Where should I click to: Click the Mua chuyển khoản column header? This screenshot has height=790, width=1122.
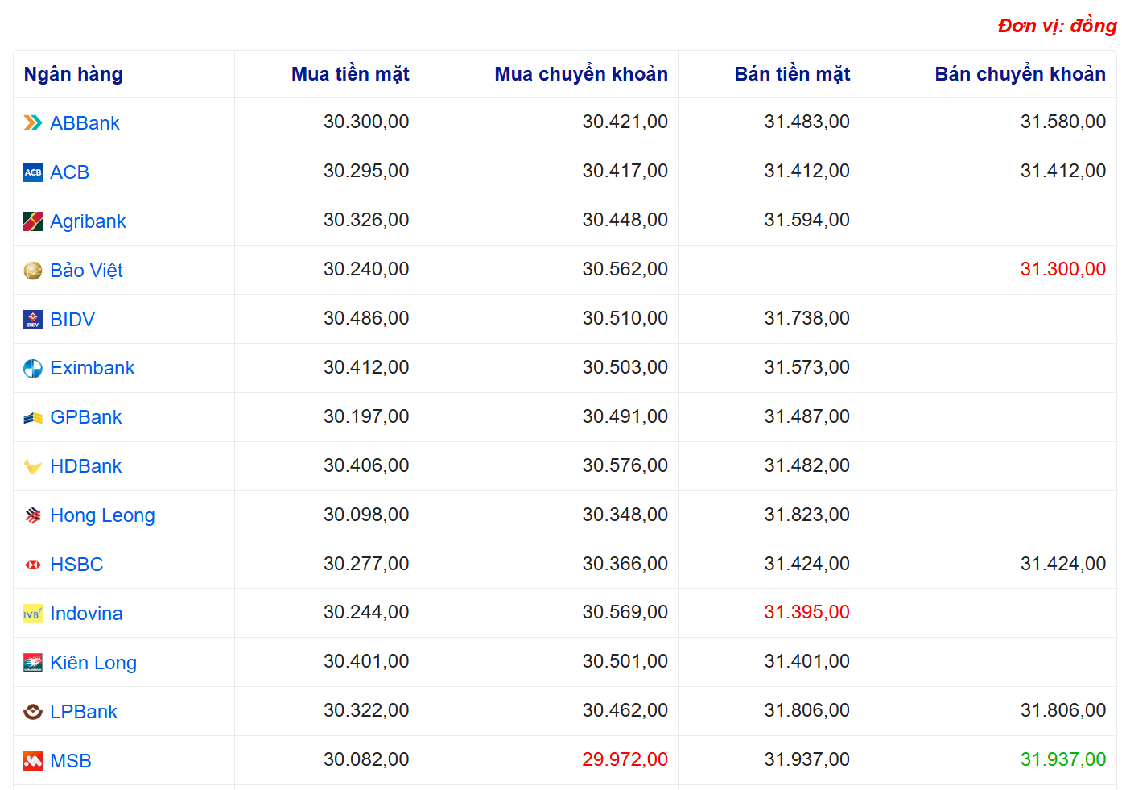pos(580,74)
